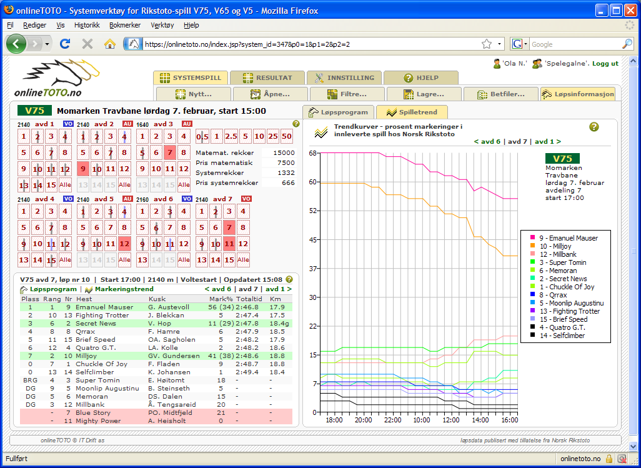Toggle horse 15 in avd 1
Viewport: 641px width, 468px height.
51,185
